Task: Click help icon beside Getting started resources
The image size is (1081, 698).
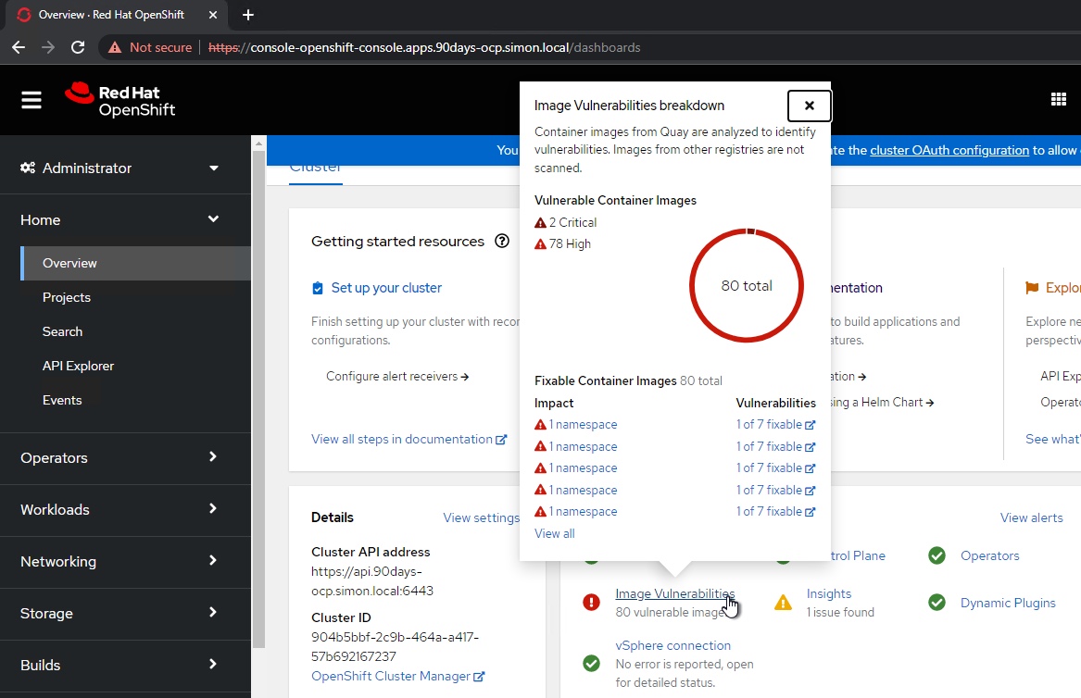Action: [503, 242]
